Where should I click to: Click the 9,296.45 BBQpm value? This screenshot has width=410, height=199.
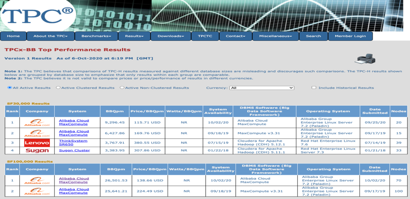(115, 123)
